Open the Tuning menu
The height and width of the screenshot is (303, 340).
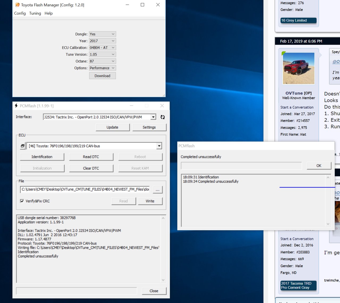(x=35, y=13)
